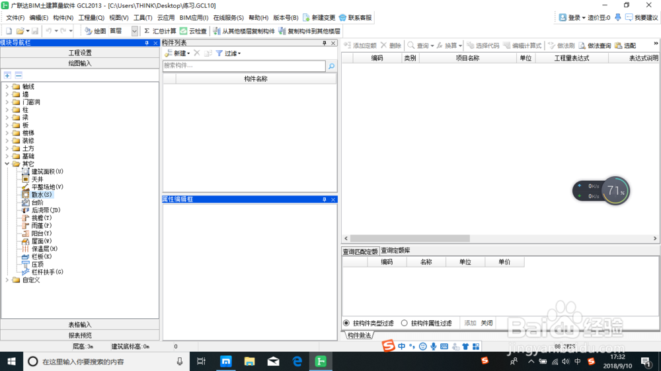Expand the 楼梯 tree folder

(7, 133)
